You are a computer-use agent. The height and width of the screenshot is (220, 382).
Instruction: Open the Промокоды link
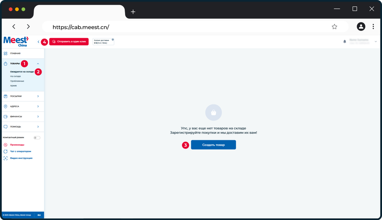[x=17, y=145]
